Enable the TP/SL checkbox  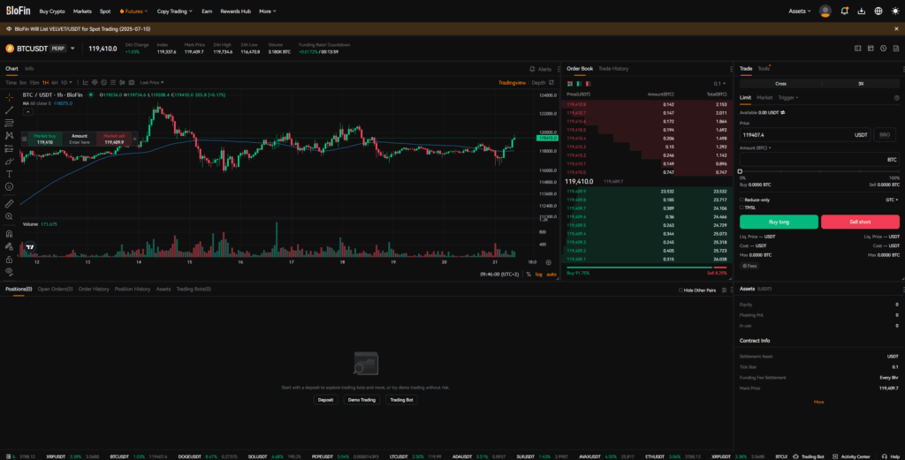(x=741, y=207)
